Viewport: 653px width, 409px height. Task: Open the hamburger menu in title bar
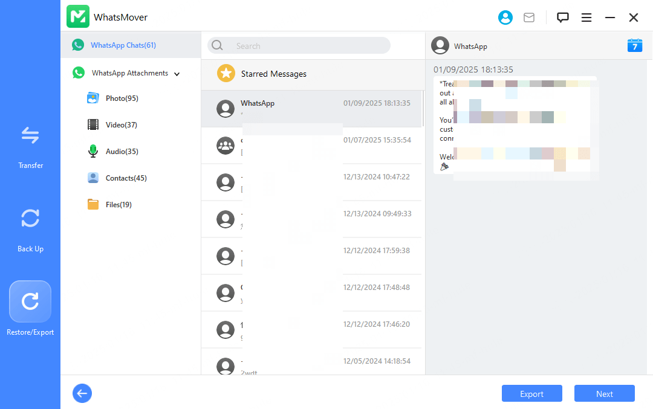coord(586,18)
